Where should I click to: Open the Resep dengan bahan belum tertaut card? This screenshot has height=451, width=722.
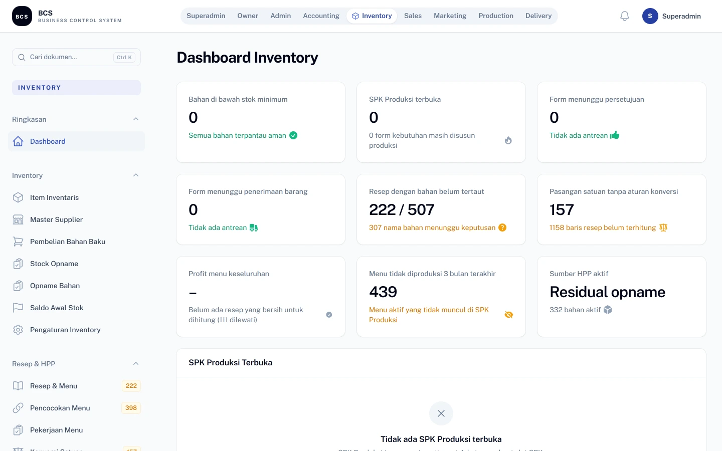[441, 209]
